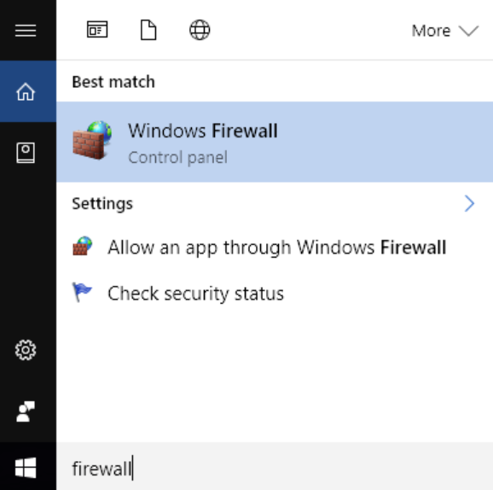Click the blue flag security icon
The height and width of the screenshot is (490, 493).
point(82,292)
